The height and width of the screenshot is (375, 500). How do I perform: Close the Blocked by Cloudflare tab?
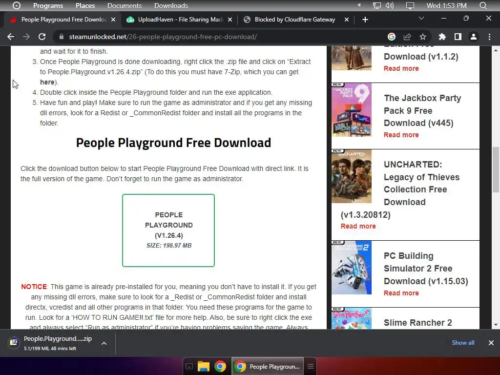(347, 20)
